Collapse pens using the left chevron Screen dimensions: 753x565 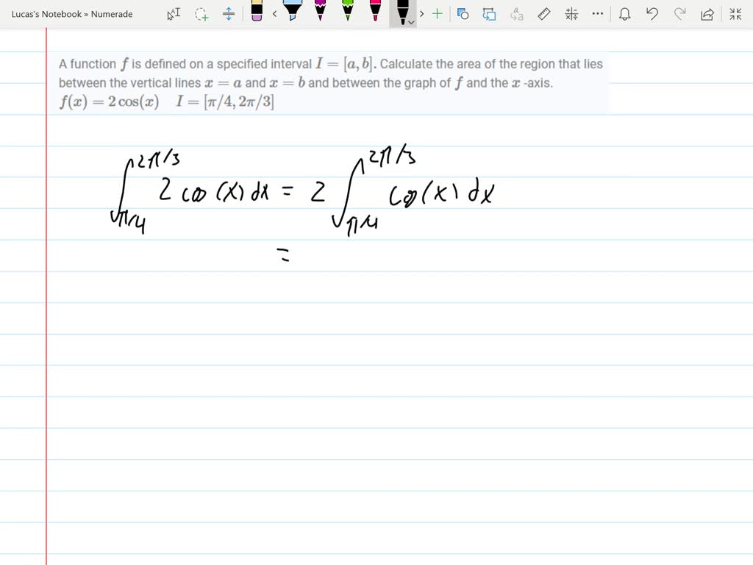(x=274, y=13)
